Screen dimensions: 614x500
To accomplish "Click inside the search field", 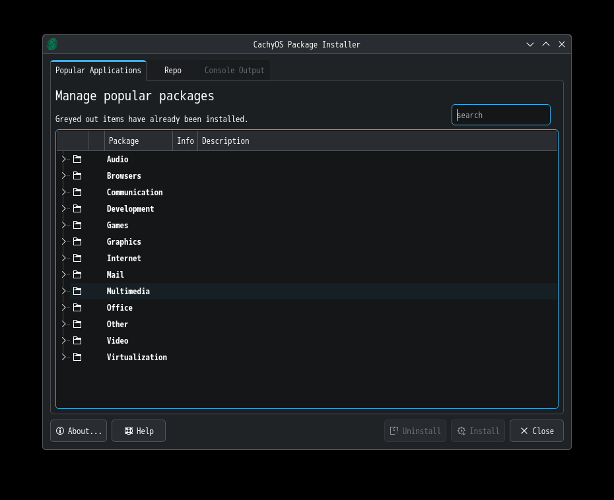I will point(500,115).
